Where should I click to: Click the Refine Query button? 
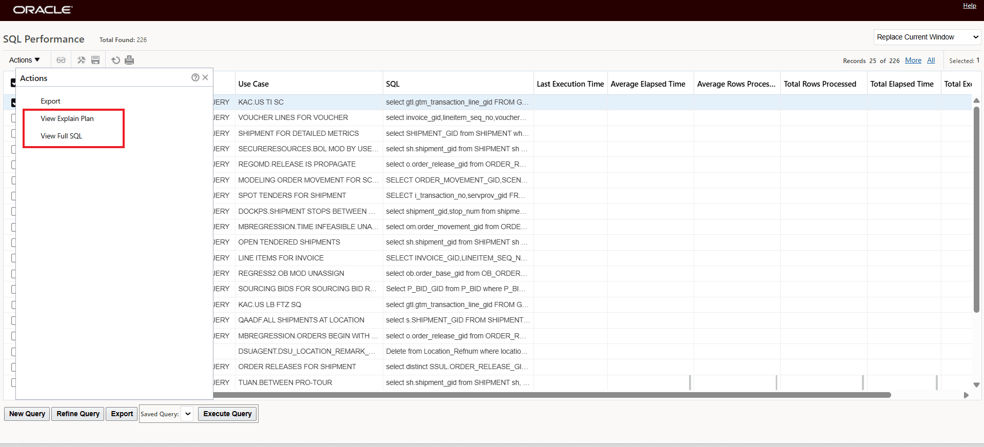78,414
